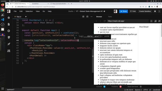Change indentation Spaces: 2 setting

tap(138, 90)
